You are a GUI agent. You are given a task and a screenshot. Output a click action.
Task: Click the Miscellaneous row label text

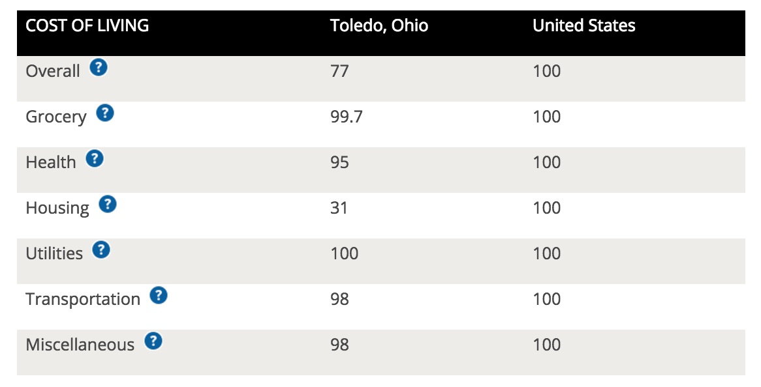point(80,345)
